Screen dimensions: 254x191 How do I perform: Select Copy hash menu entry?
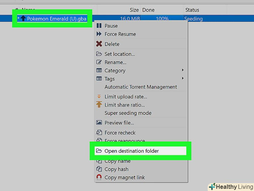141,169
